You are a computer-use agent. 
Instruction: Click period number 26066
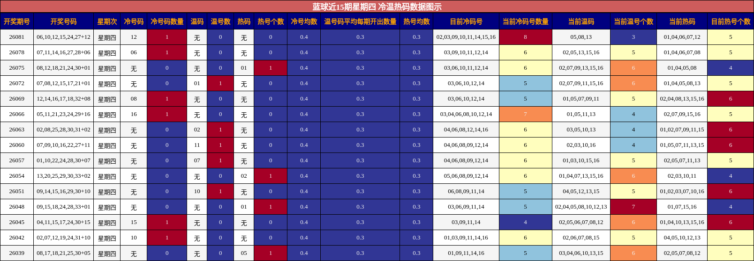pos(17,114)
